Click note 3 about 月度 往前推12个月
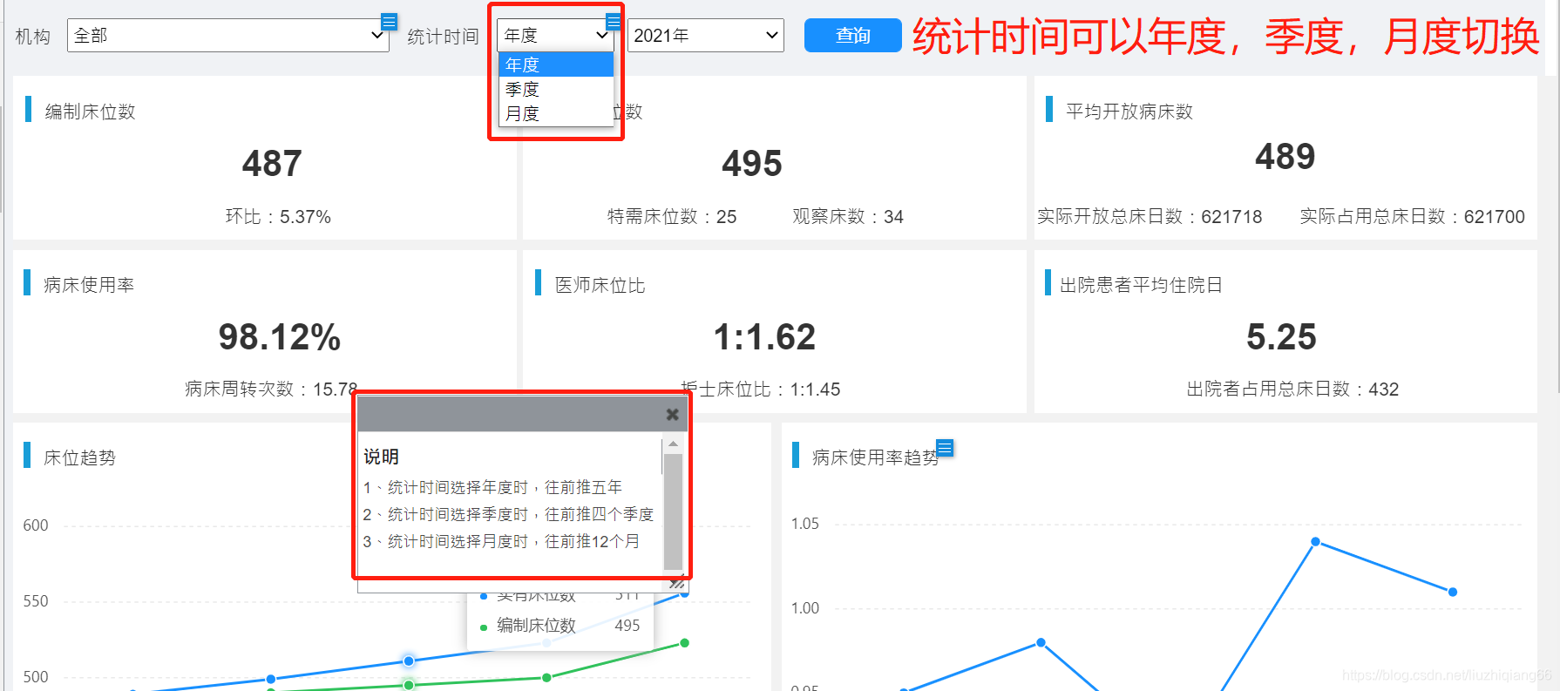1560x691 pixels. pos(501,542)
